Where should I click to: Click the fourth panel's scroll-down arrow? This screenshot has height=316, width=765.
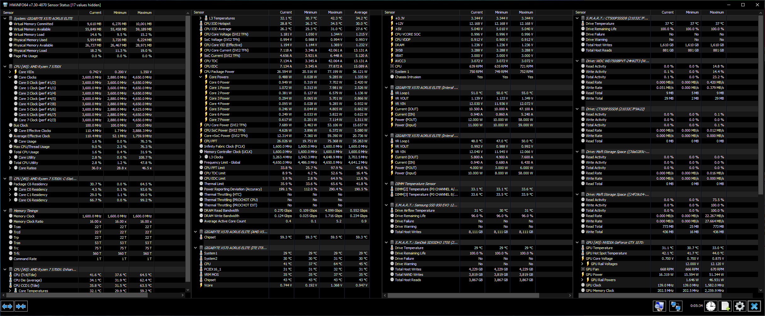[761, 290]
